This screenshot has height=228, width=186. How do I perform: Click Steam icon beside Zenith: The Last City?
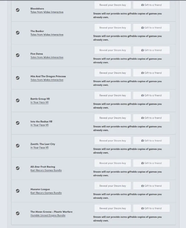click(x=18, y=146)
